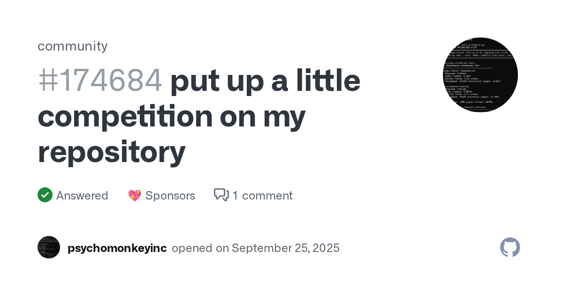This screenshot has height=281, width=563.
Task: Click the speech bubbles comment icon
Action: tap(221, 195)
